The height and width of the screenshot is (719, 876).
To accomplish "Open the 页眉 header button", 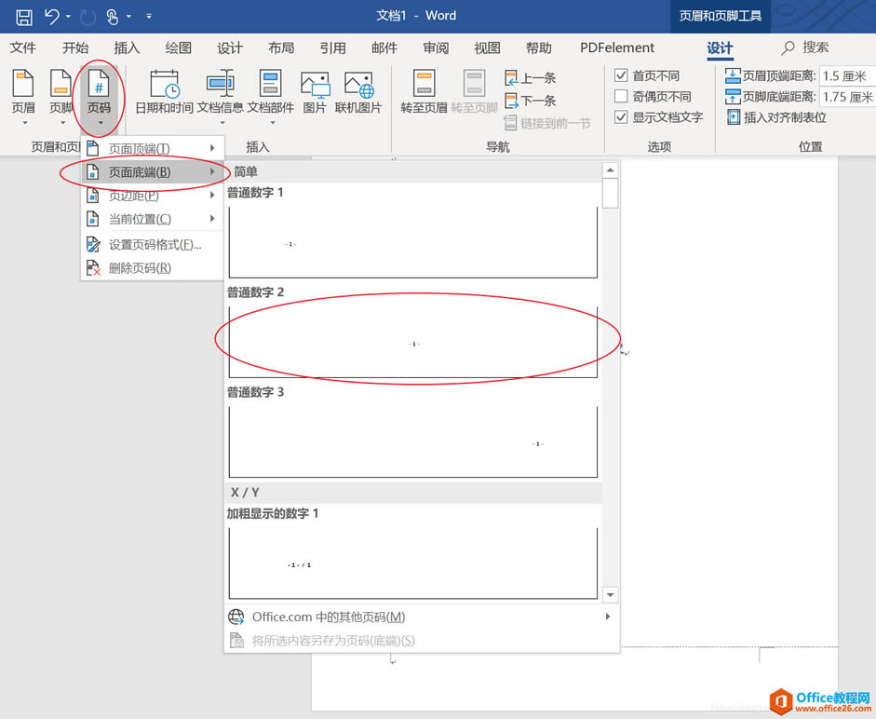I will tap(23, 96).
